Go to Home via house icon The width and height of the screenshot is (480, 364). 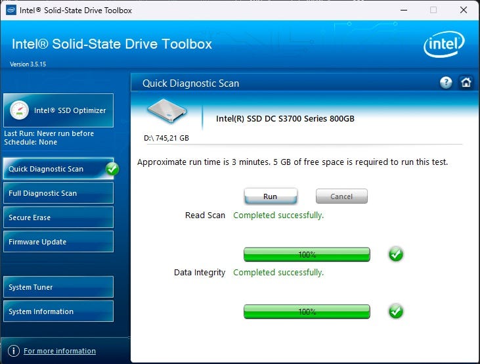(466, 82)
